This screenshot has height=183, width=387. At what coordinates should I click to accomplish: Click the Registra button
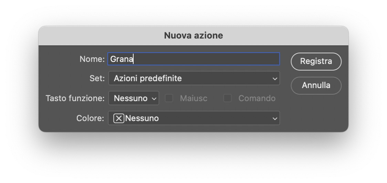click(316, 62)
